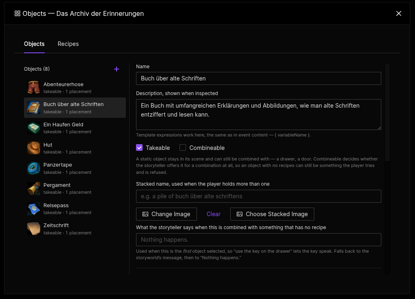
Task: Select the Pergament object name
Action: pyautogui.click(x=57, y=185)
